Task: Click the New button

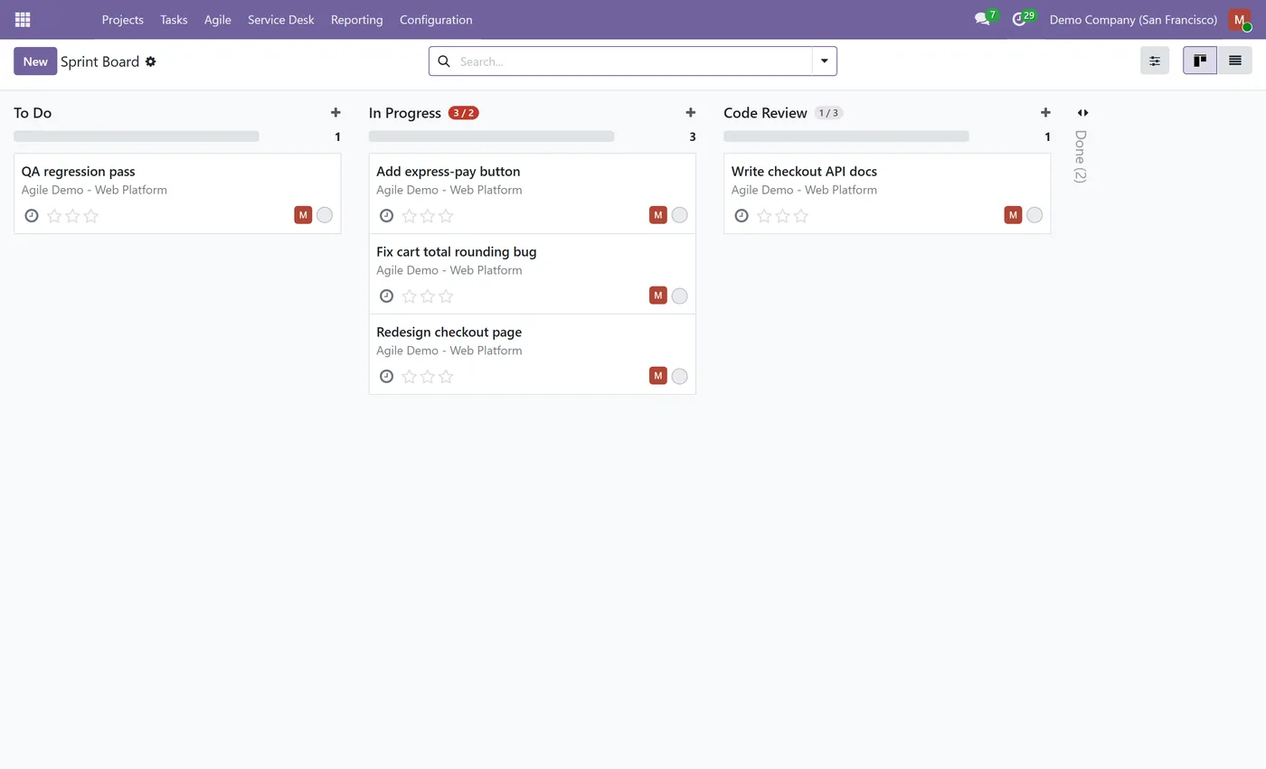Action: [35, 61]
